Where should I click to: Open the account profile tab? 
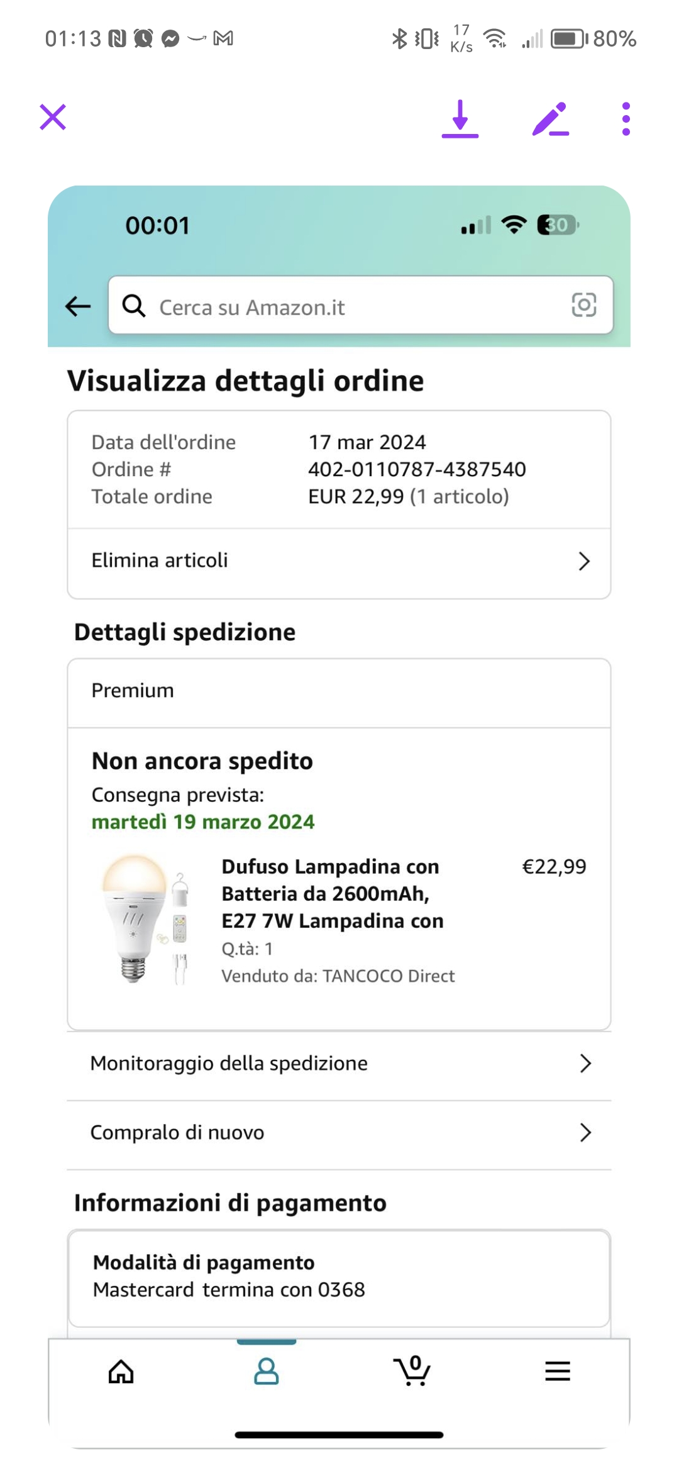266,1371
